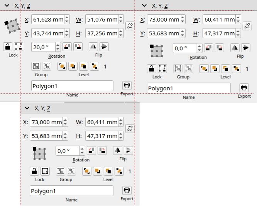
Task: Group objects in the rotated 20,0° panel
Action: pos(36,66)
